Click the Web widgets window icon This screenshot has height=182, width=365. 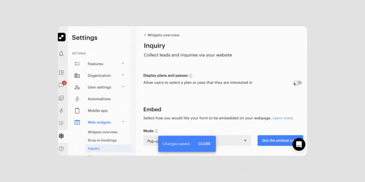click(x=77, y=122)
